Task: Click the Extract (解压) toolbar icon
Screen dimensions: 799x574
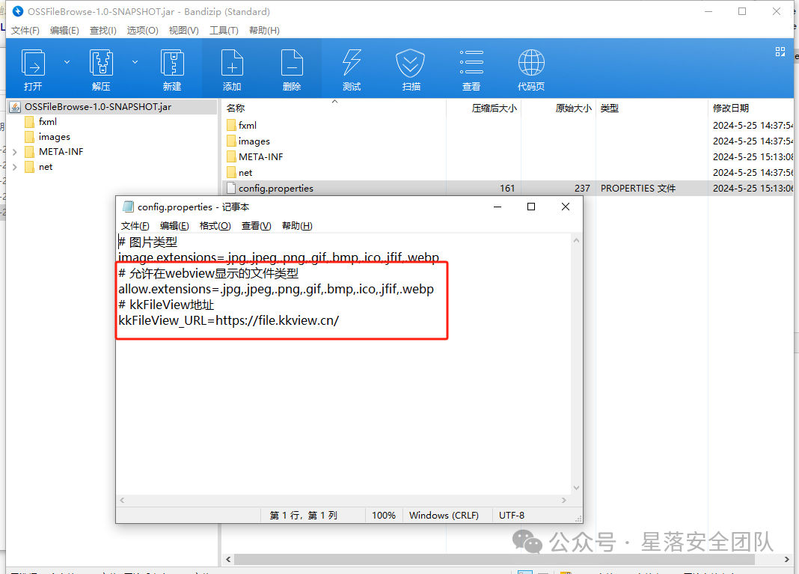Action: pyautogui.click(x=101, y=63)
